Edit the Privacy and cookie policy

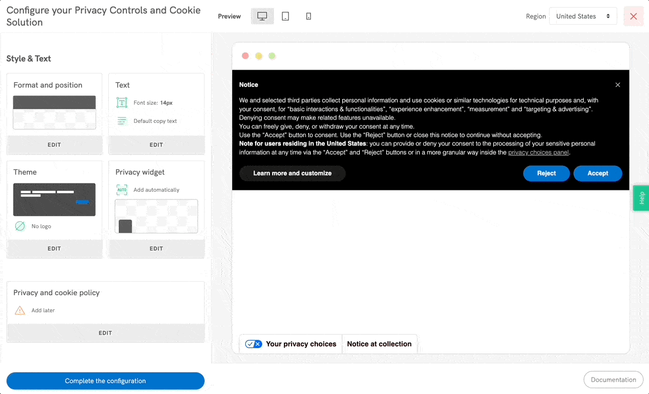tap(105, 333)
